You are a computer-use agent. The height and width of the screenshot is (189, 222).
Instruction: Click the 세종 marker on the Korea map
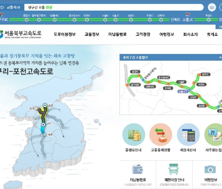click(45, 134)
